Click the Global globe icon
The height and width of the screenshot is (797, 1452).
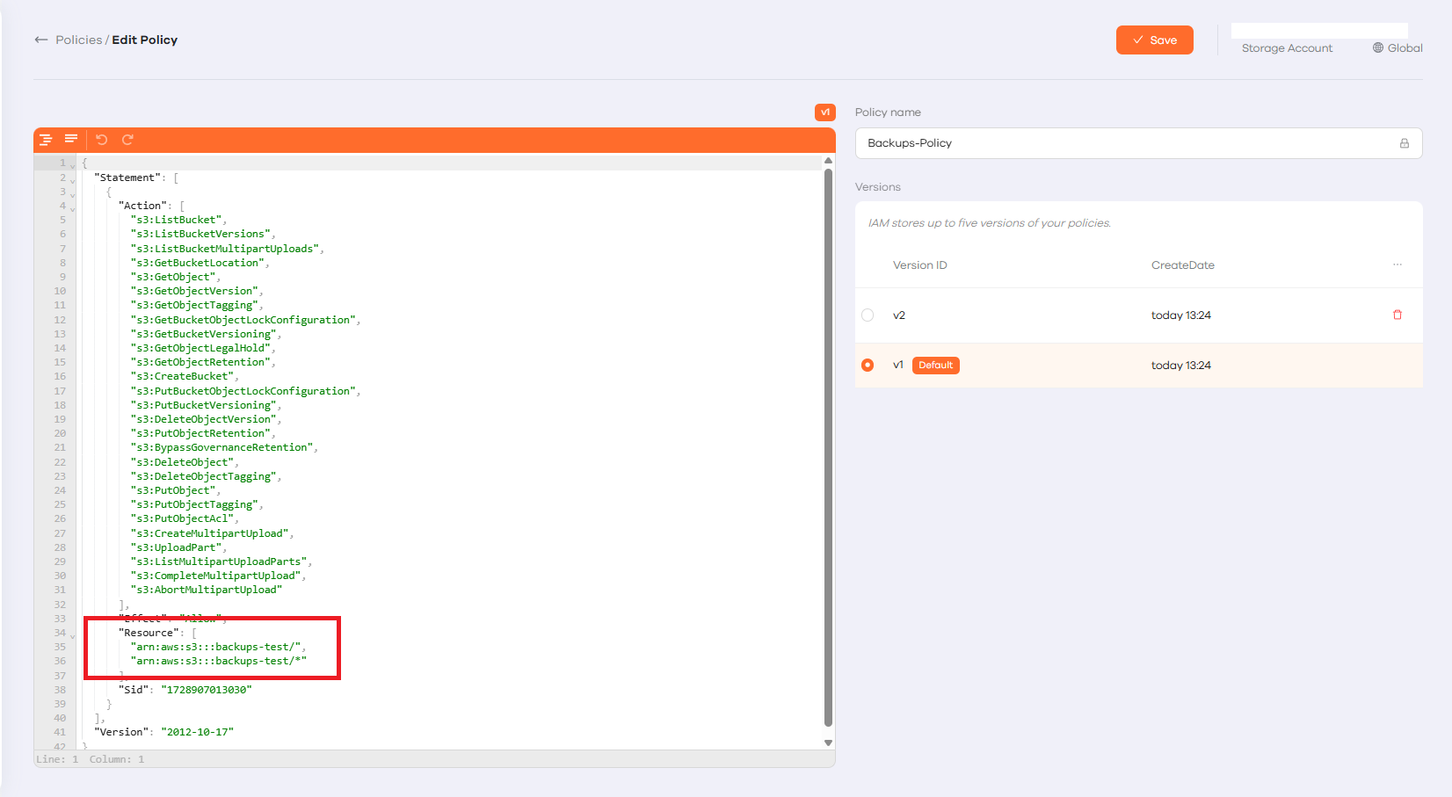[1378, 48]
